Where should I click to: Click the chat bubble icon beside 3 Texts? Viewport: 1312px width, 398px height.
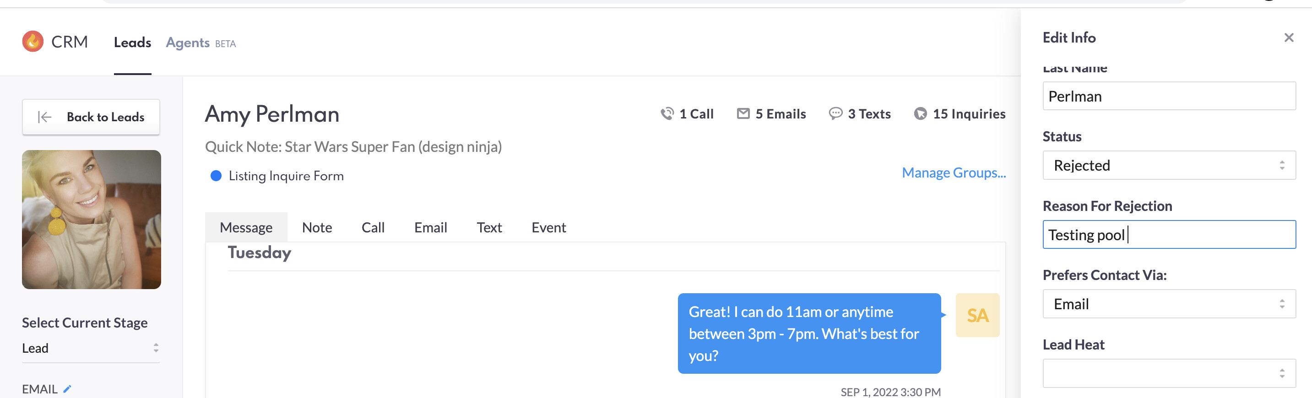(x=835, y=113)
